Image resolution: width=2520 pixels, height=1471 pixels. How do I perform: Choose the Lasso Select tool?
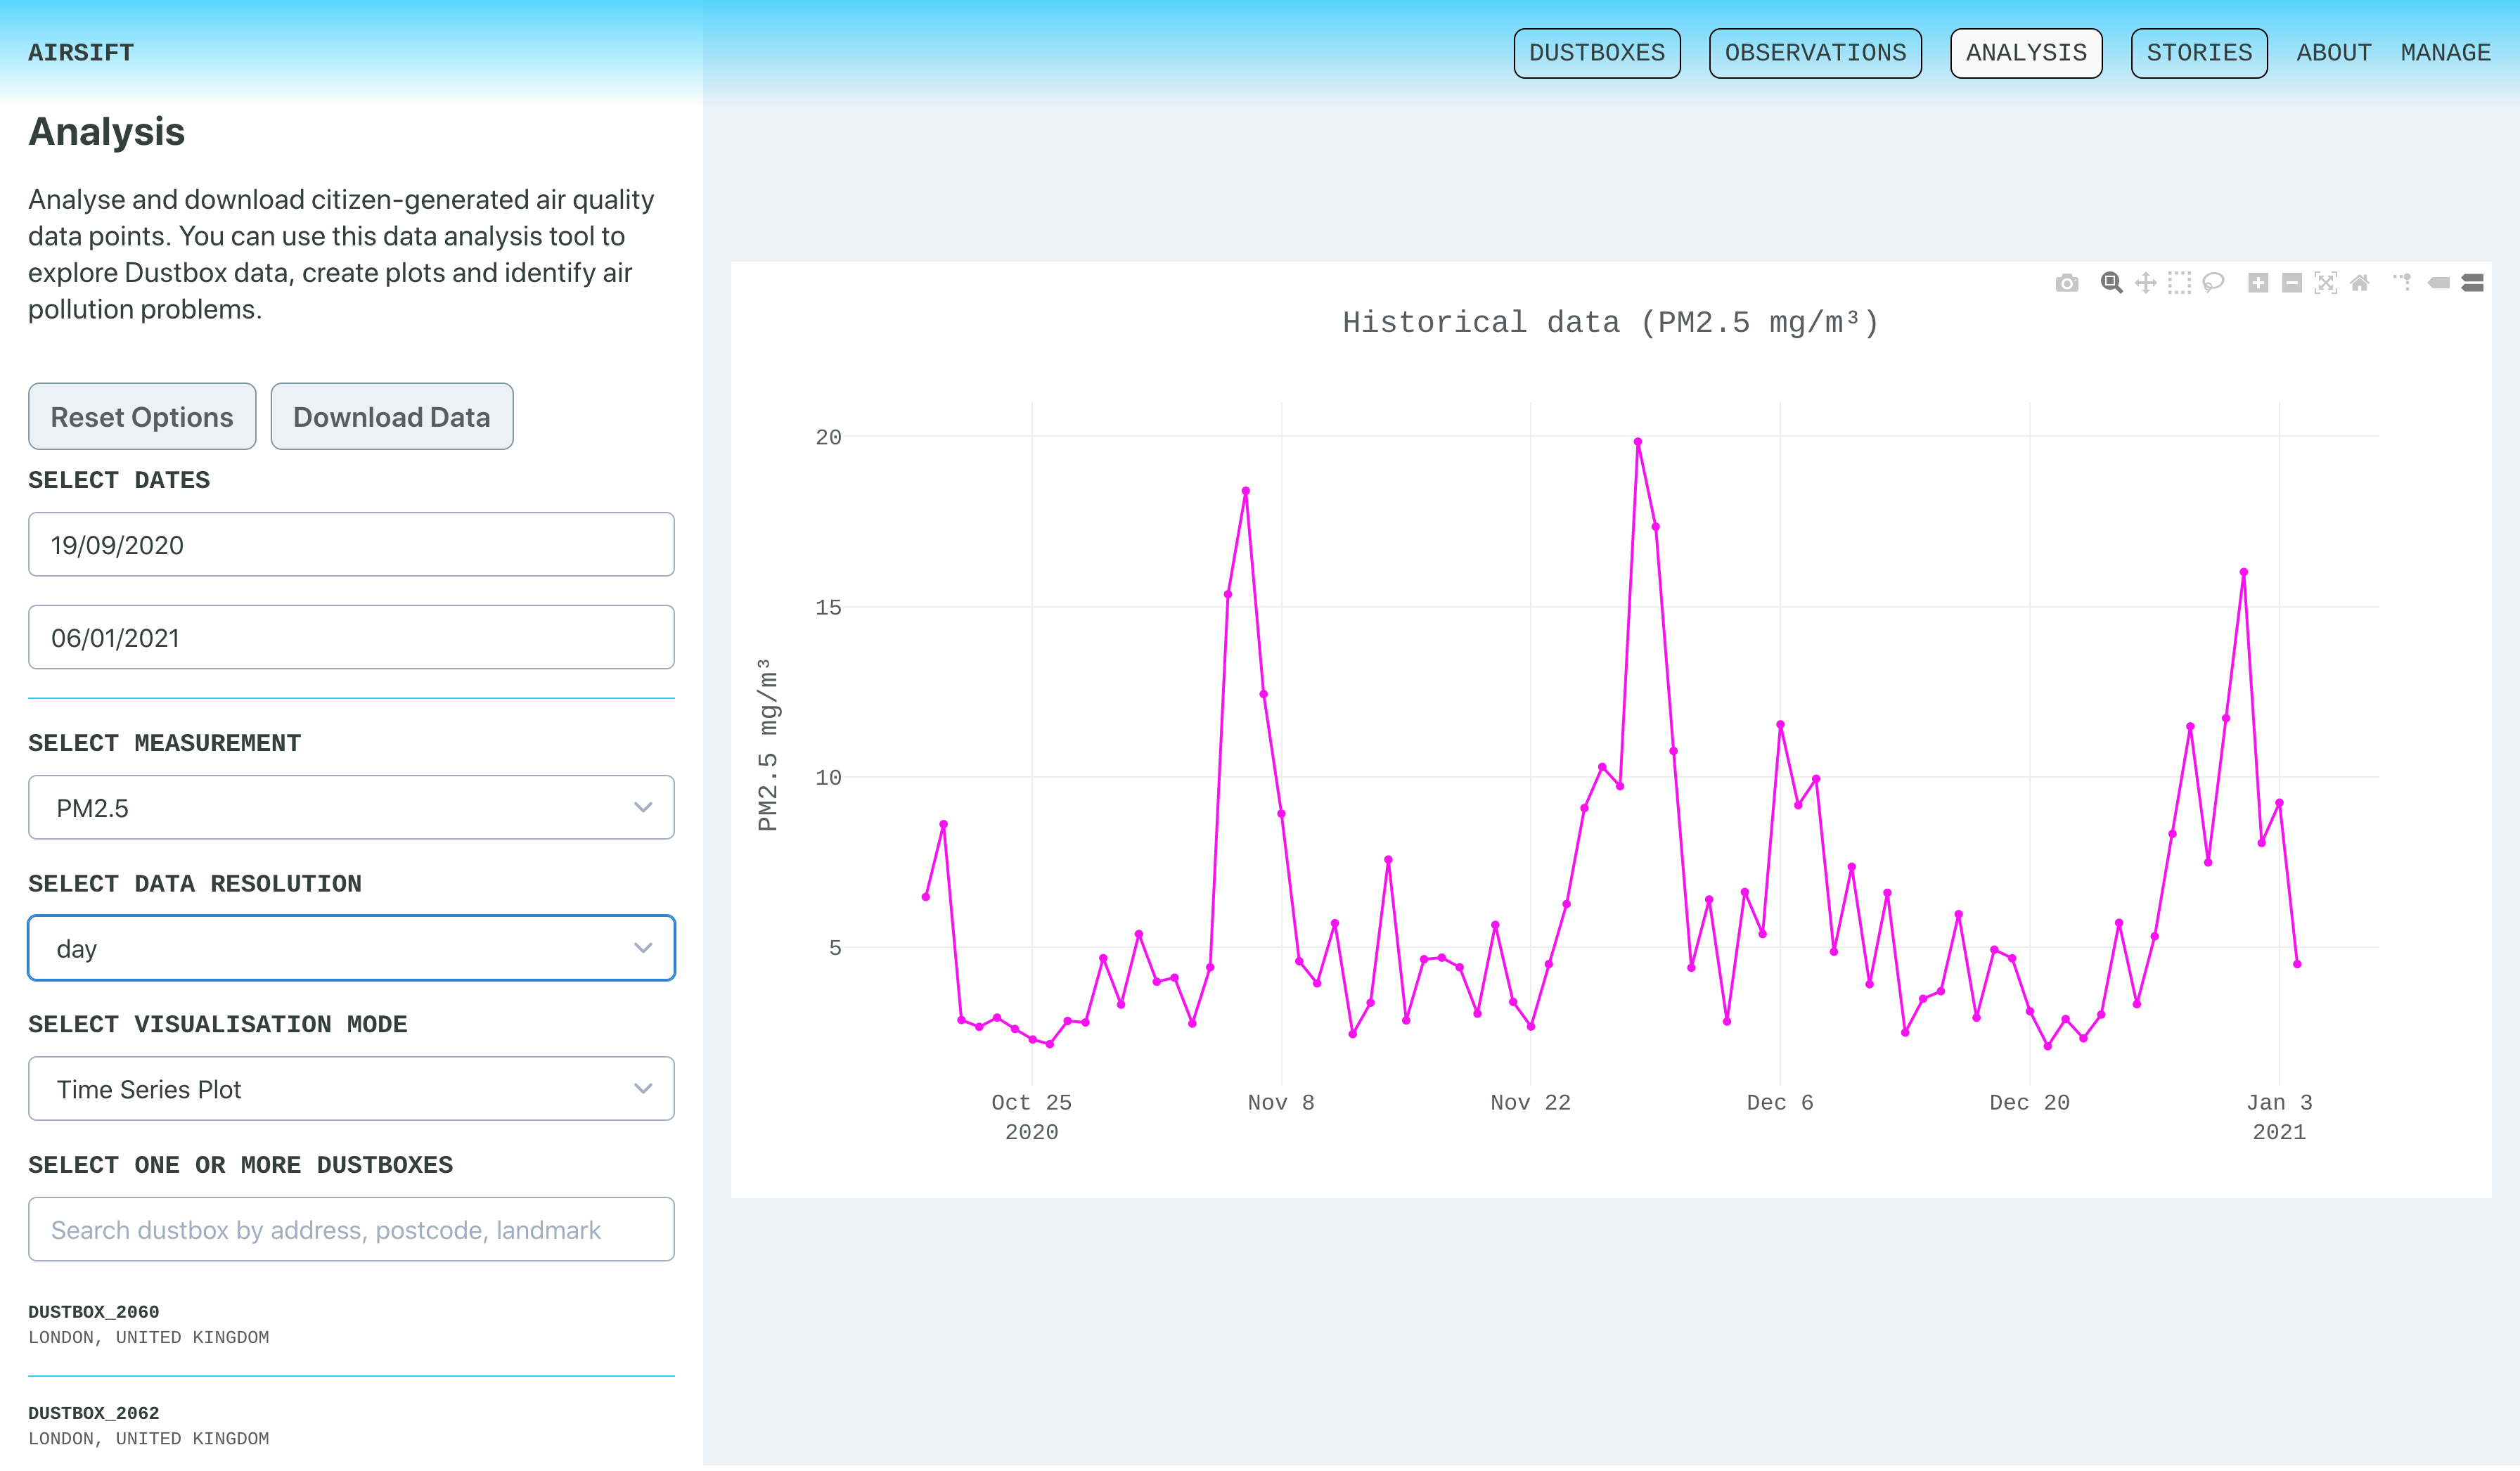click(x=2215, y=284)
